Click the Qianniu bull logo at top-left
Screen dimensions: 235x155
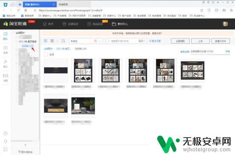(x=6, y=5)
